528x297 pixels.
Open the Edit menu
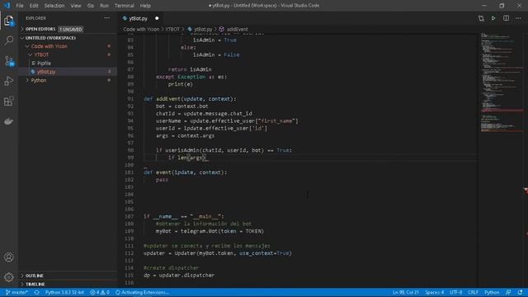pos(34,6)
